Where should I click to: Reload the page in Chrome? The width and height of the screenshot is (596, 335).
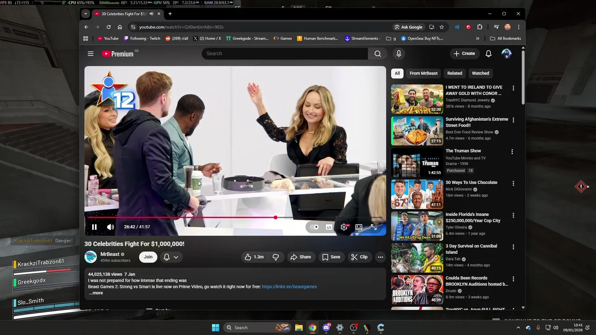(108, 27)
